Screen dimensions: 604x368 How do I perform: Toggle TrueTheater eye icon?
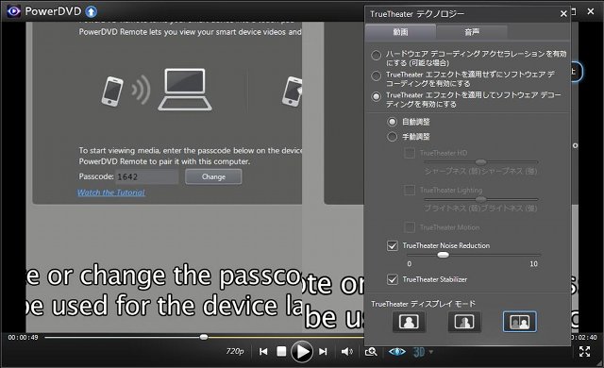coord(396,351)
